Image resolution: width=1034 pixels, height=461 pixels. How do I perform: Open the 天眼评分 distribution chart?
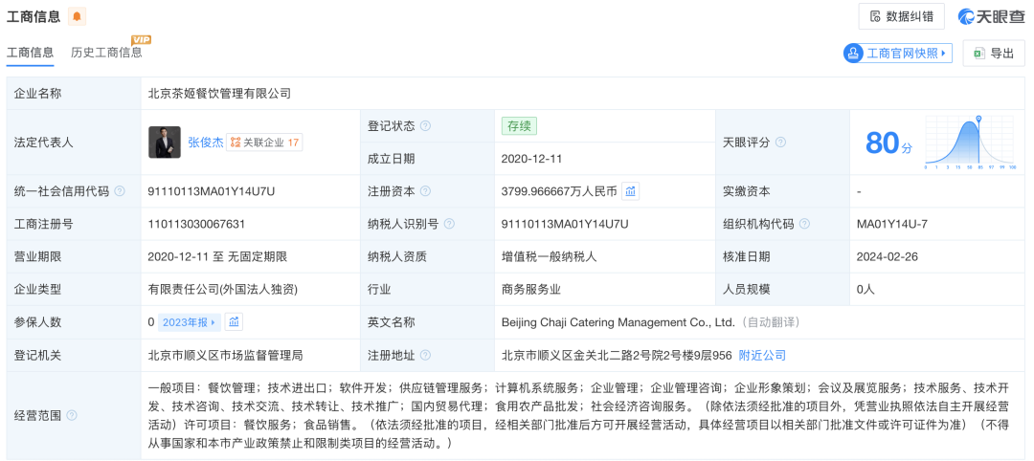tap(970, 143)
